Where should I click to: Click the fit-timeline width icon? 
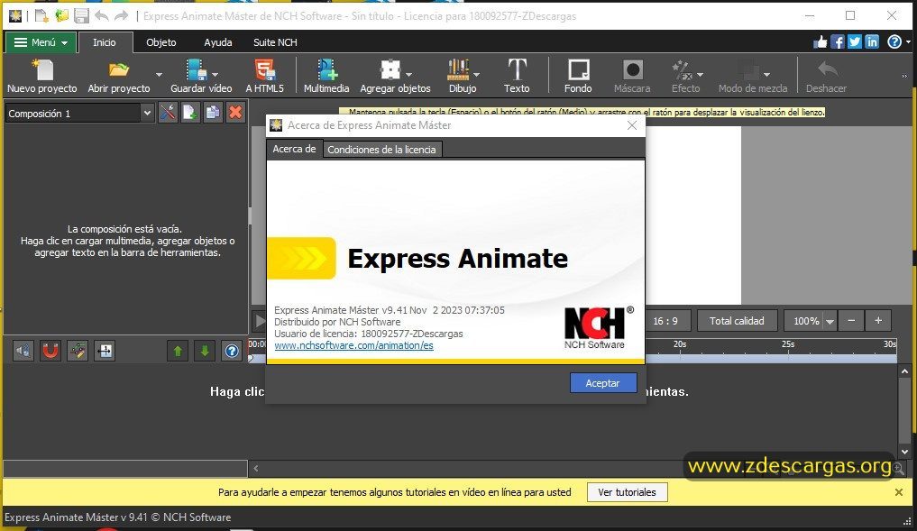(x=105, y=351)
